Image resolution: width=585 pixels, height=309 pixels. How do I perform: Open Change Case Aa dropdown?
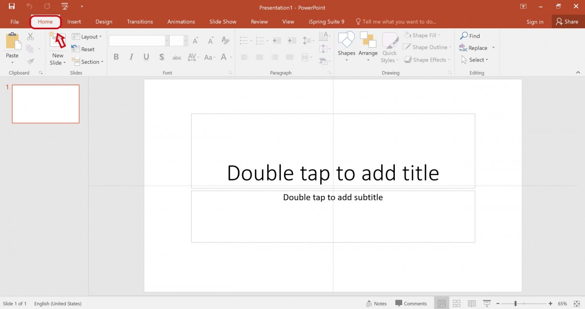[210, 57]
